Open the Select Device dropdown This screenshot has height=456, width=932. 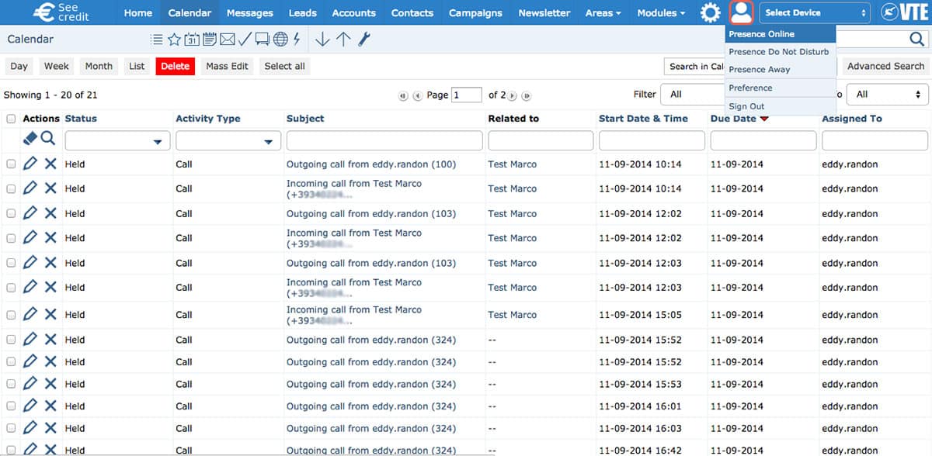(815, 13)
